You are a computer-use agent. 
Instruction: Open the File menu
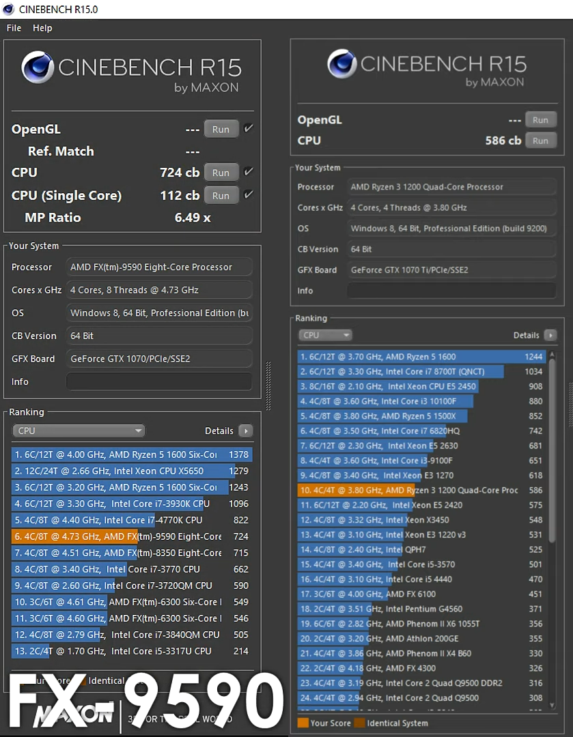click(x=14, y=28)
